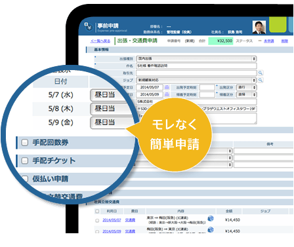Toggle the select-all checkbox in expense table header
294x247 pixels.
97,211
